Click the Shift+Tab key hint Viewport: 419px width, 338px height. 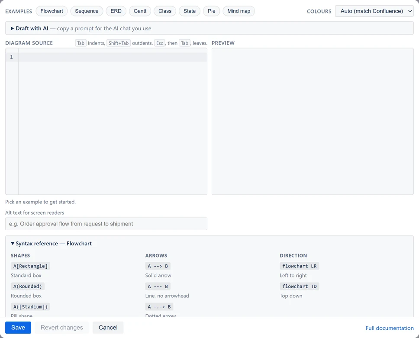click(119, 43)
